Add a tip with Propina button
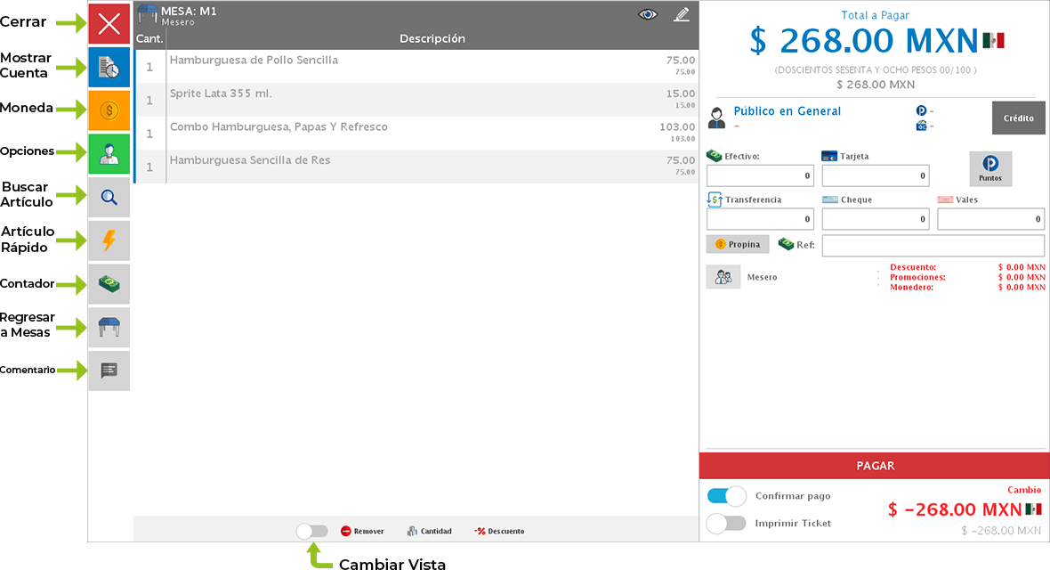This screenshot has width=1050, height=570. coord(738,244)
